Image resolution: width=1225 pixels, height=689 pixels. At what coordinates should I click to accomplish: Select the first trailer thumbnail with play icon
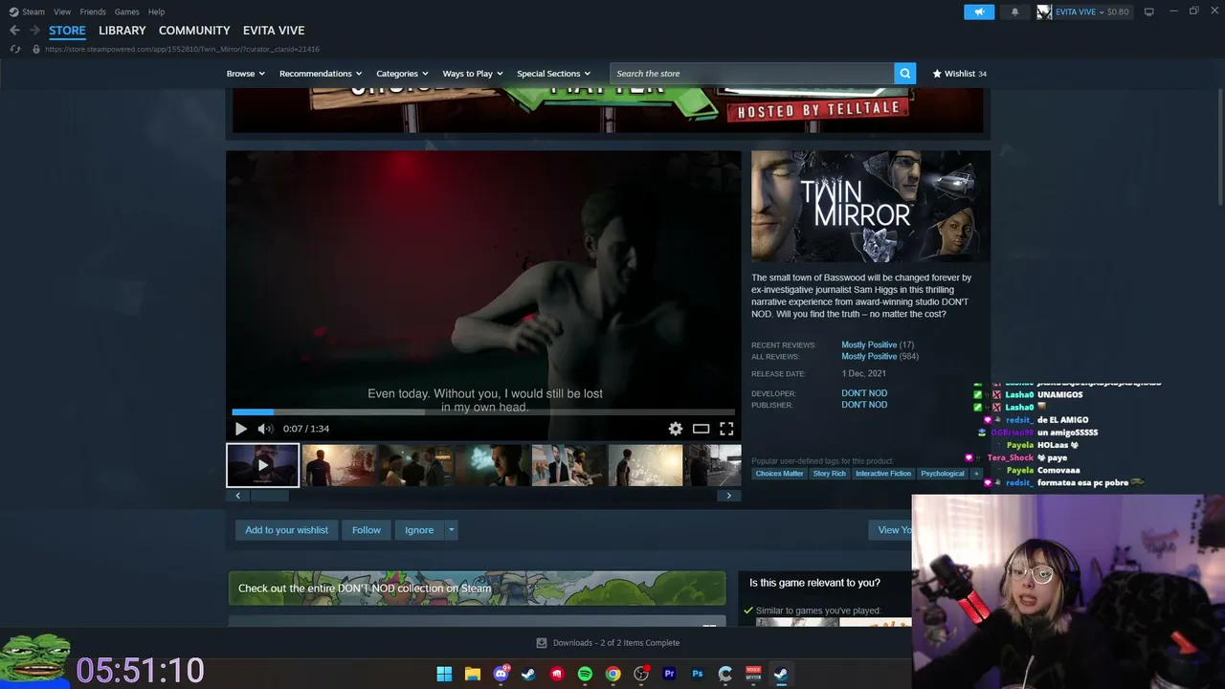(x=263, y=465)
